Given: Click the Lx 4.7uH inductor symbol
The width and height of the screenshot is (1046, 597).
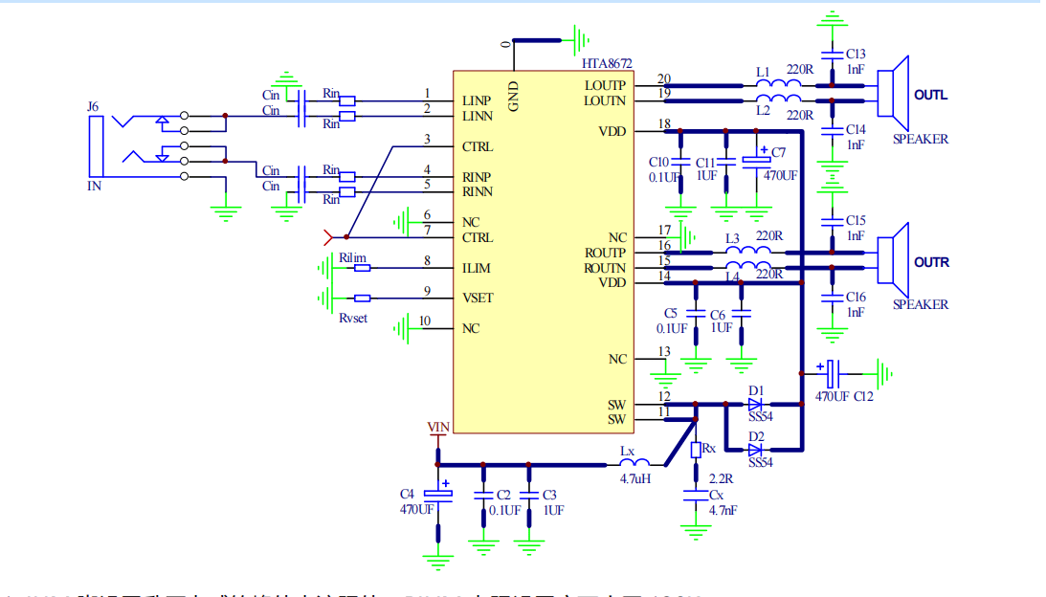Looking at the screenshot, I should point(634,461).
